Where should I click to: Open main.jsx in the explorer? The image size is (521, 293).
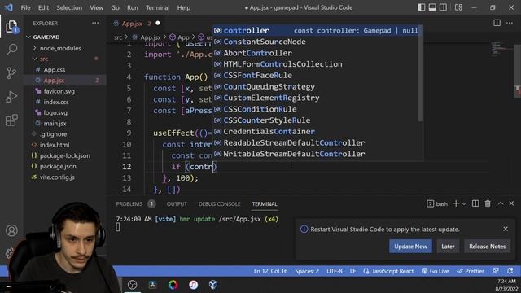55,123
